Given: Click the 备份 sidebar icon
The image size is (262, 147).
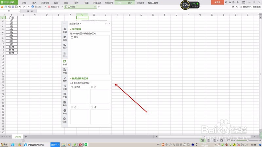Looking at the screenshot, I should (65, 104).
